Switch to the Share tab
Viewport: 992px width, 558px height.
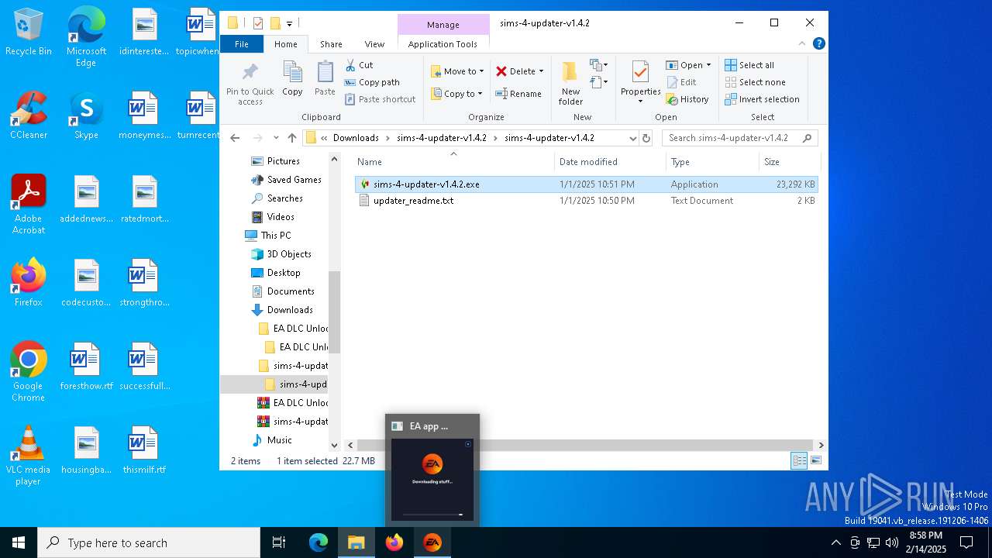[x=331, y=44]
